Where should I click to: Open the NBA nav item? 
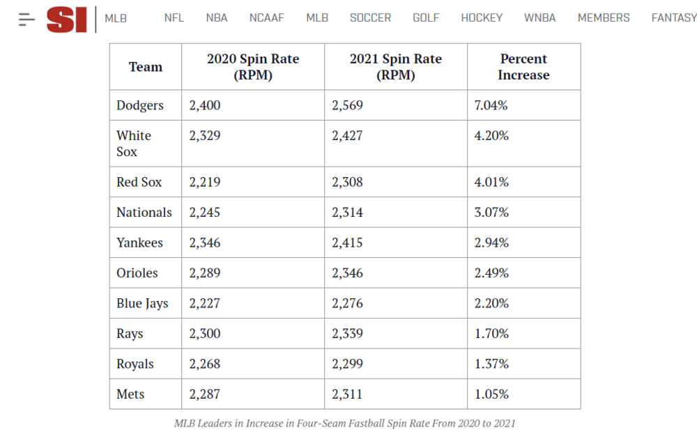pos(217,18)
